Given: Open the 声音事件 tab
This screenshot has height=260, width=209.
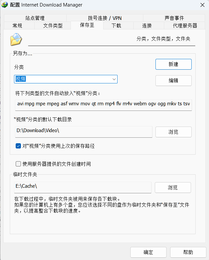Looking at the screenshot, I should (174, 18).
